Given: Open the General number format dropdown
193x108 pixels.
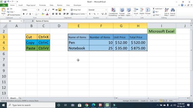Looking at the screenshot, I should coord(106,10).
